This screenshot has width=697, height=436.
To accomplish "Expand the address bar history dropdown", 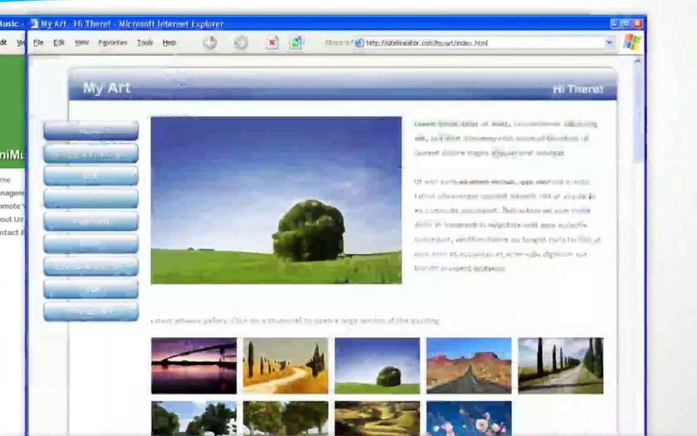I will click(609, 43).
